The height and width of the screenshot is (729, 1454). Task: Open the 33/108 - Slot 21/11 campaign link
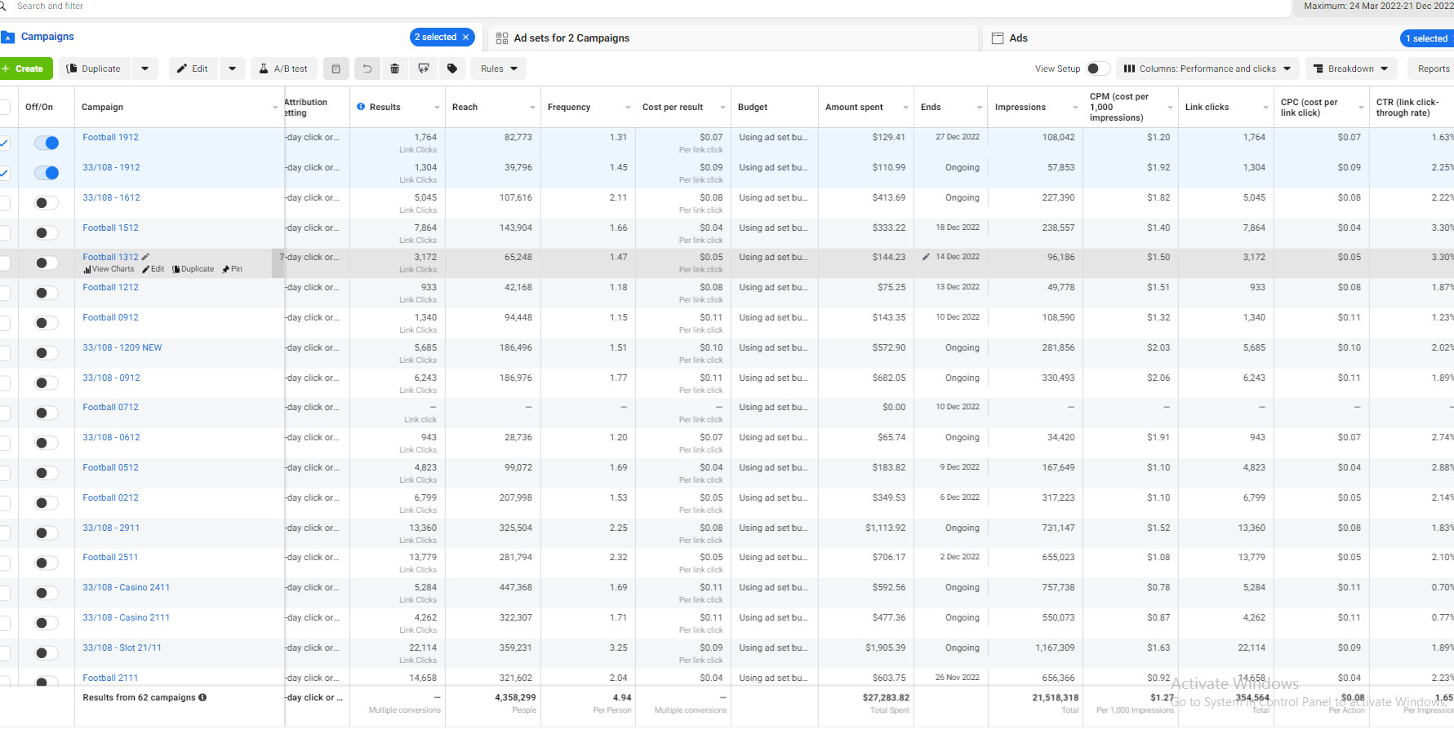(122, 647)
